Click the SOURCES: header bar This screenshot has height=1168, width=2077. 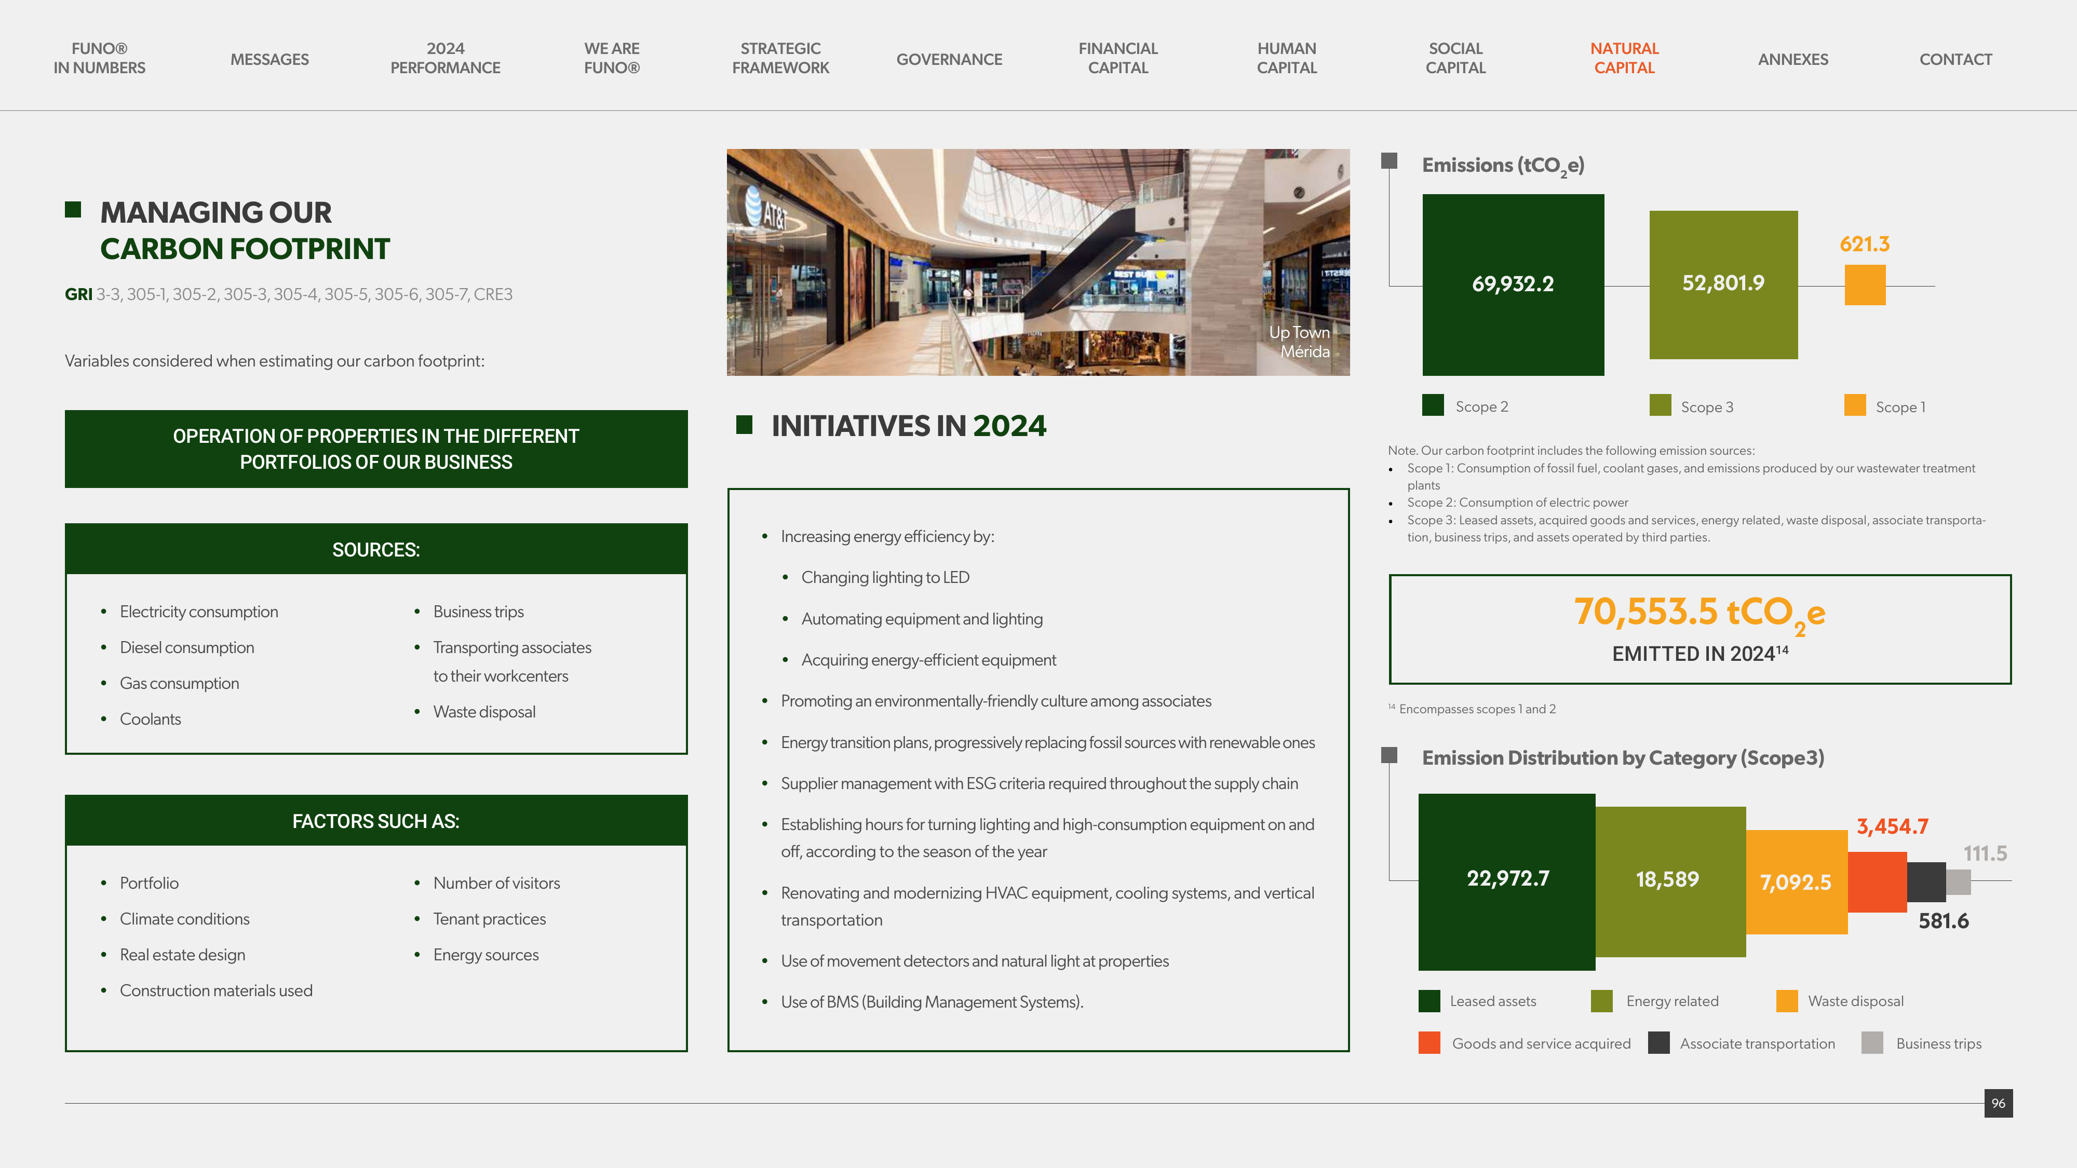376,549
